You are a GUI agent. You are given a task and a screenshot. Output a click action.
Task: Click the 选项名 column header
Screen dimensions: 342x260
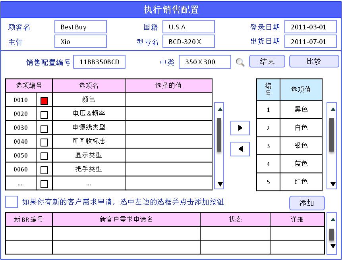[x=89, y=85]
